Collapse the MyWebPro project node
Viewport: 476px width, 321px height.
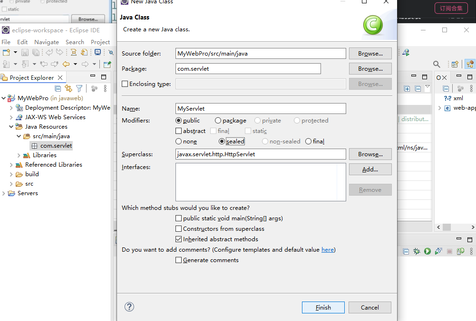tap(4, 98)
